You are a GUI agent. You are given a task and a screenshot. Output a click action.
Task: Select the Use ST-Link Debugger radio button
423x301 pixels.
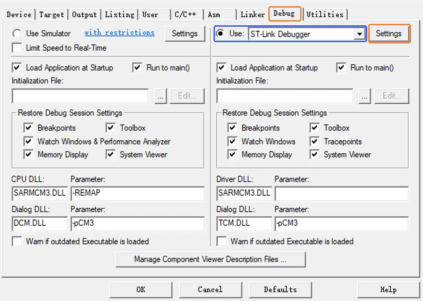click(x=221, y=34)
